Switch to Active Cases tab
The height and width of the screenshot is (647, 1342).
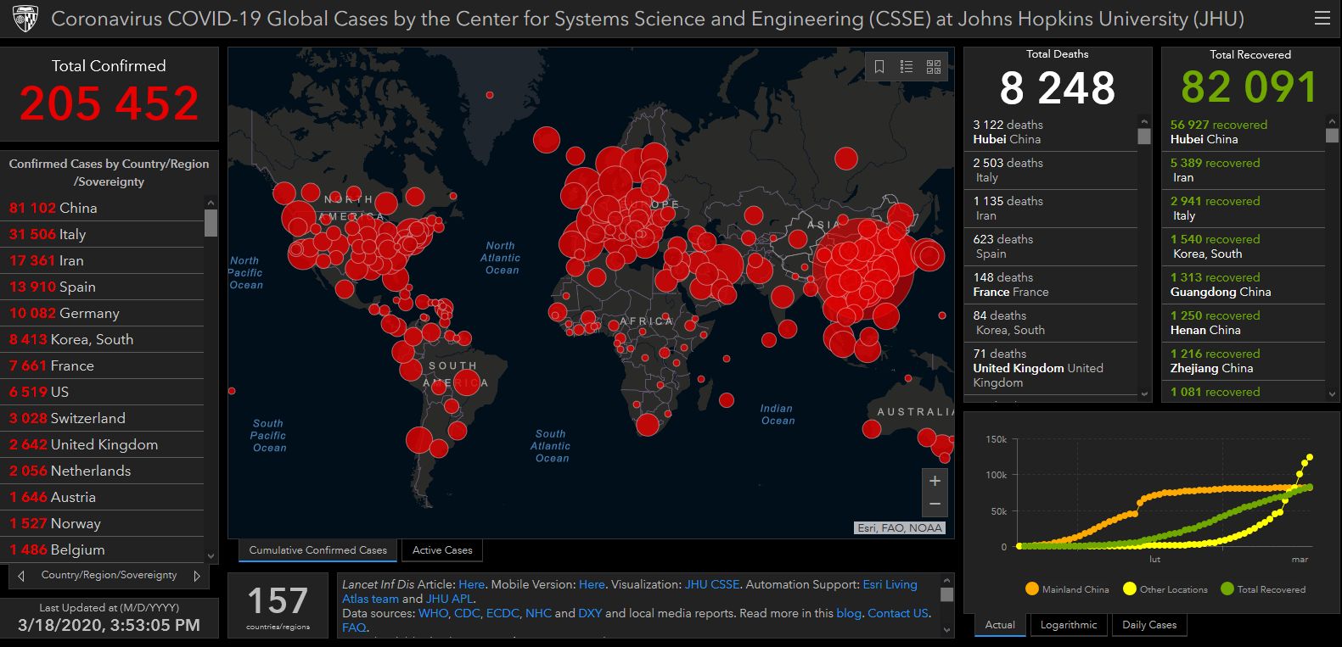(442, 550)
